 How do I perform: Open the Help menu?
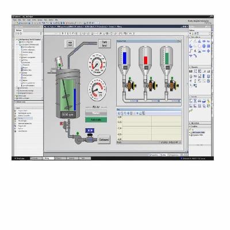click(56, 20)
